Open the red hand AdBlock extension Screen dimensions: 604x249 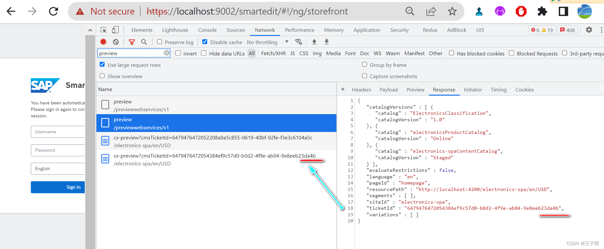coord(521,11)
